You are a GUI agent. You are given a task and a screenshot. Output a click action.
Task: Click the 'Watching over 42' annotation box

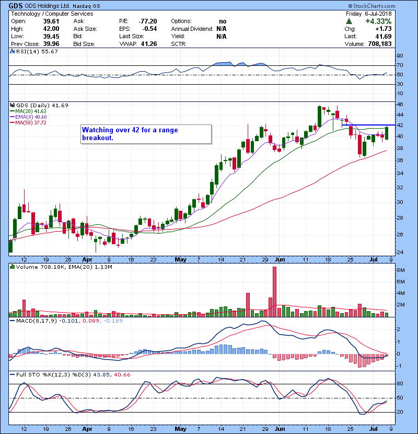click(x=146, y=134)
